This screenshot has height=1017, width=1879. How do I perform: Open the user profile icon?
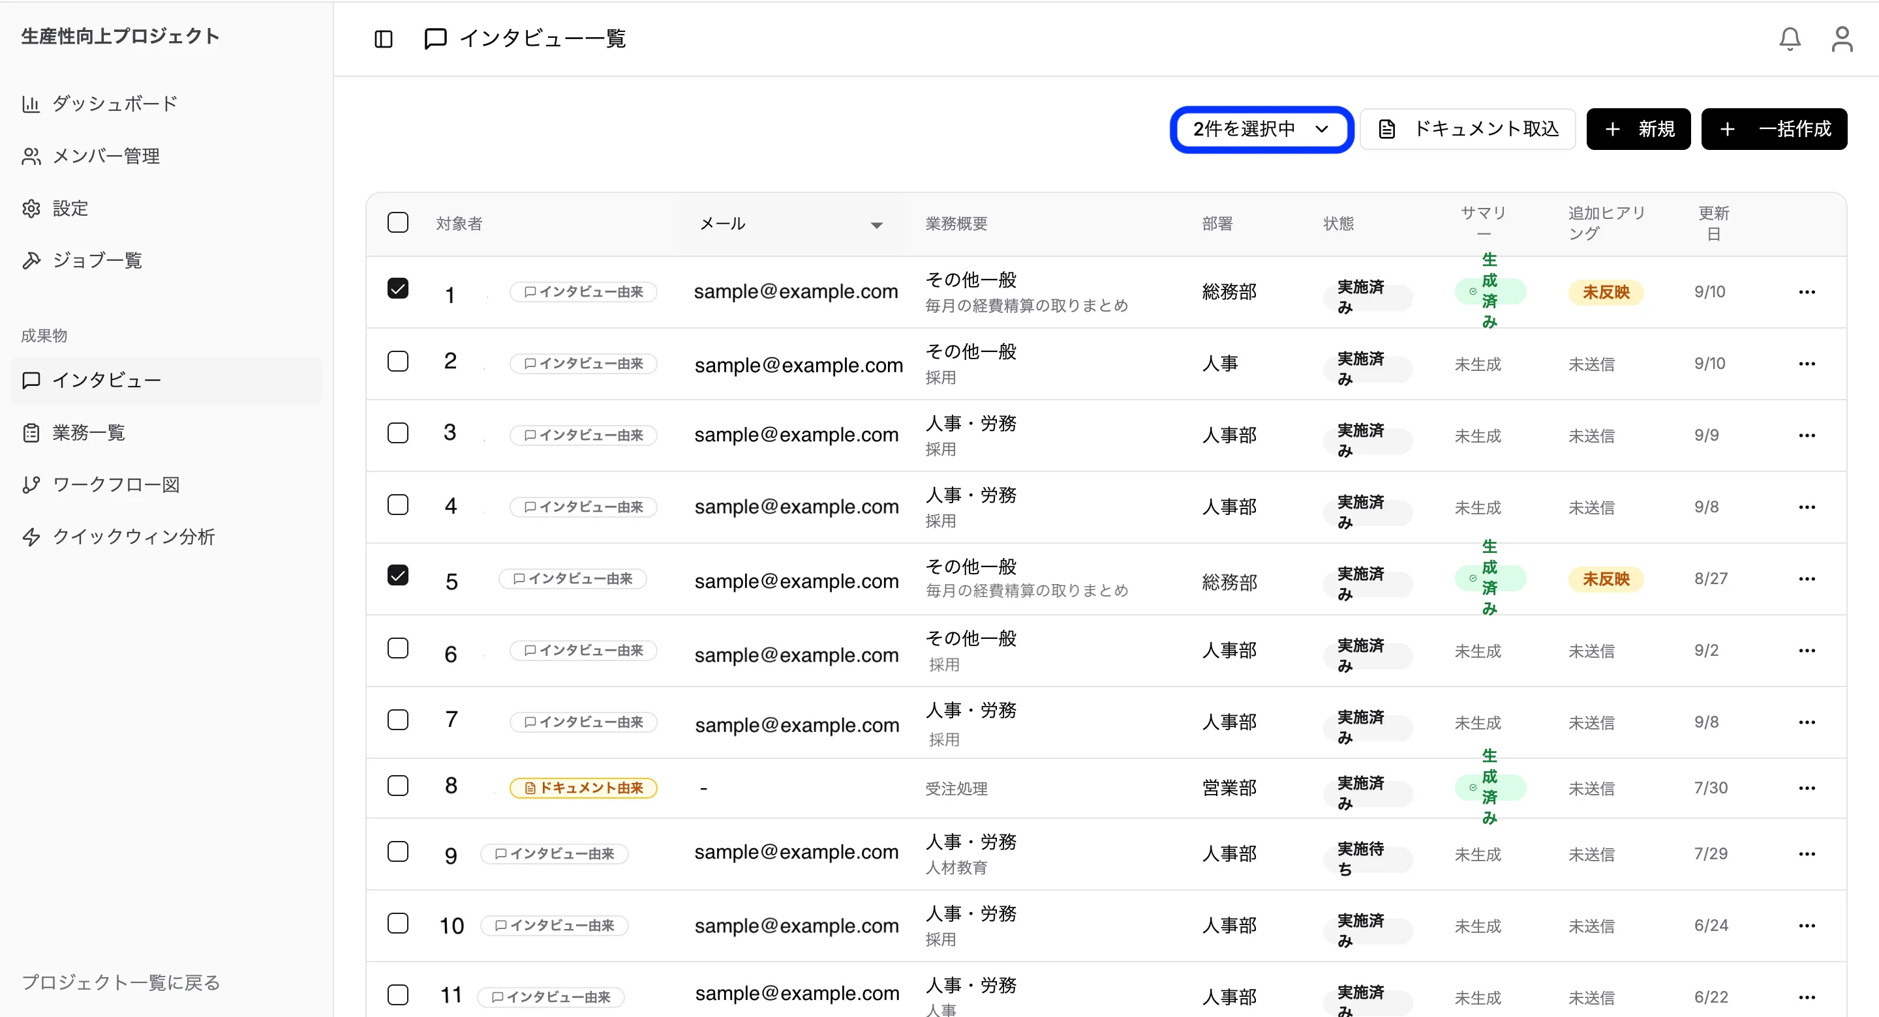point(1842,38)
